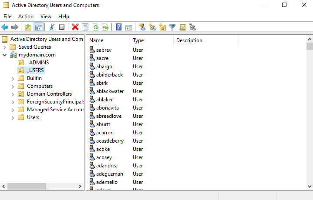This screenshot has height=200, width=313.
Task: Click the Add to group toolbar icon
Action: (192, 27)
